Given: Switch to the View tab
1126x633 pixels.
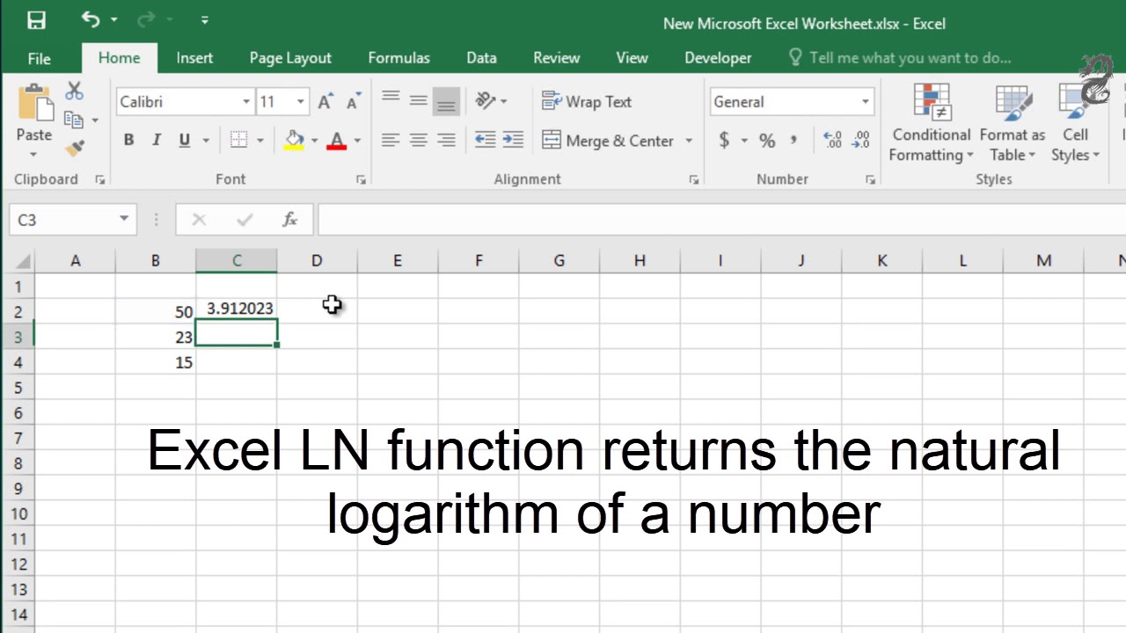Looking at the screenshot, I should [632, 58].
